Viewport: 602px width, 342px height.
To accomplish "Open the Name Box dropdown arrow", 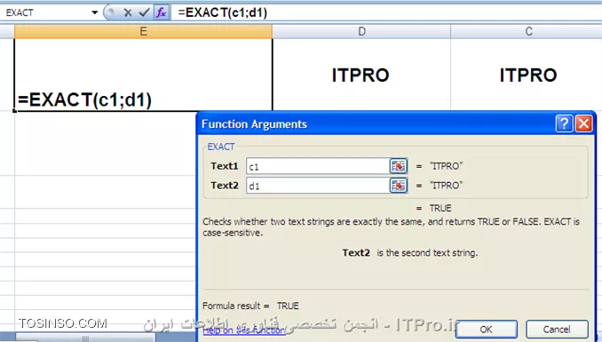I will click(x=94, y=12).
